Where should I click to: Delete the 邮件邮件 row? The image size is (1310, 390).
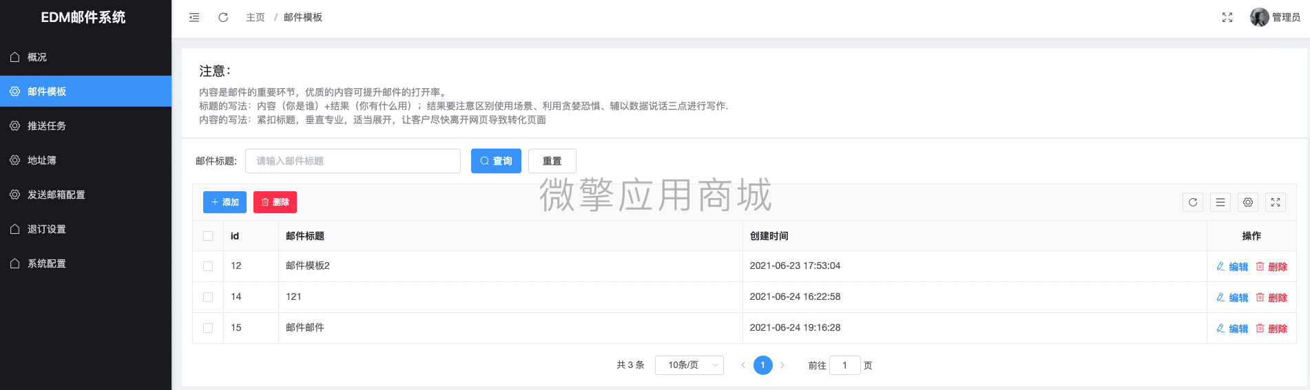click(x=1271, y=329)
